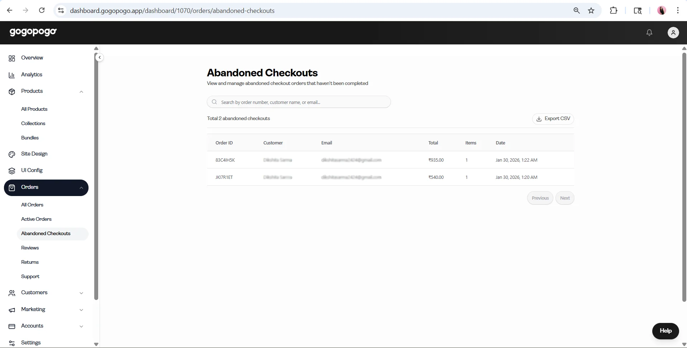Click the Customers people icon
The height and width of the screenshot is (348, 687).
(12, 293)
